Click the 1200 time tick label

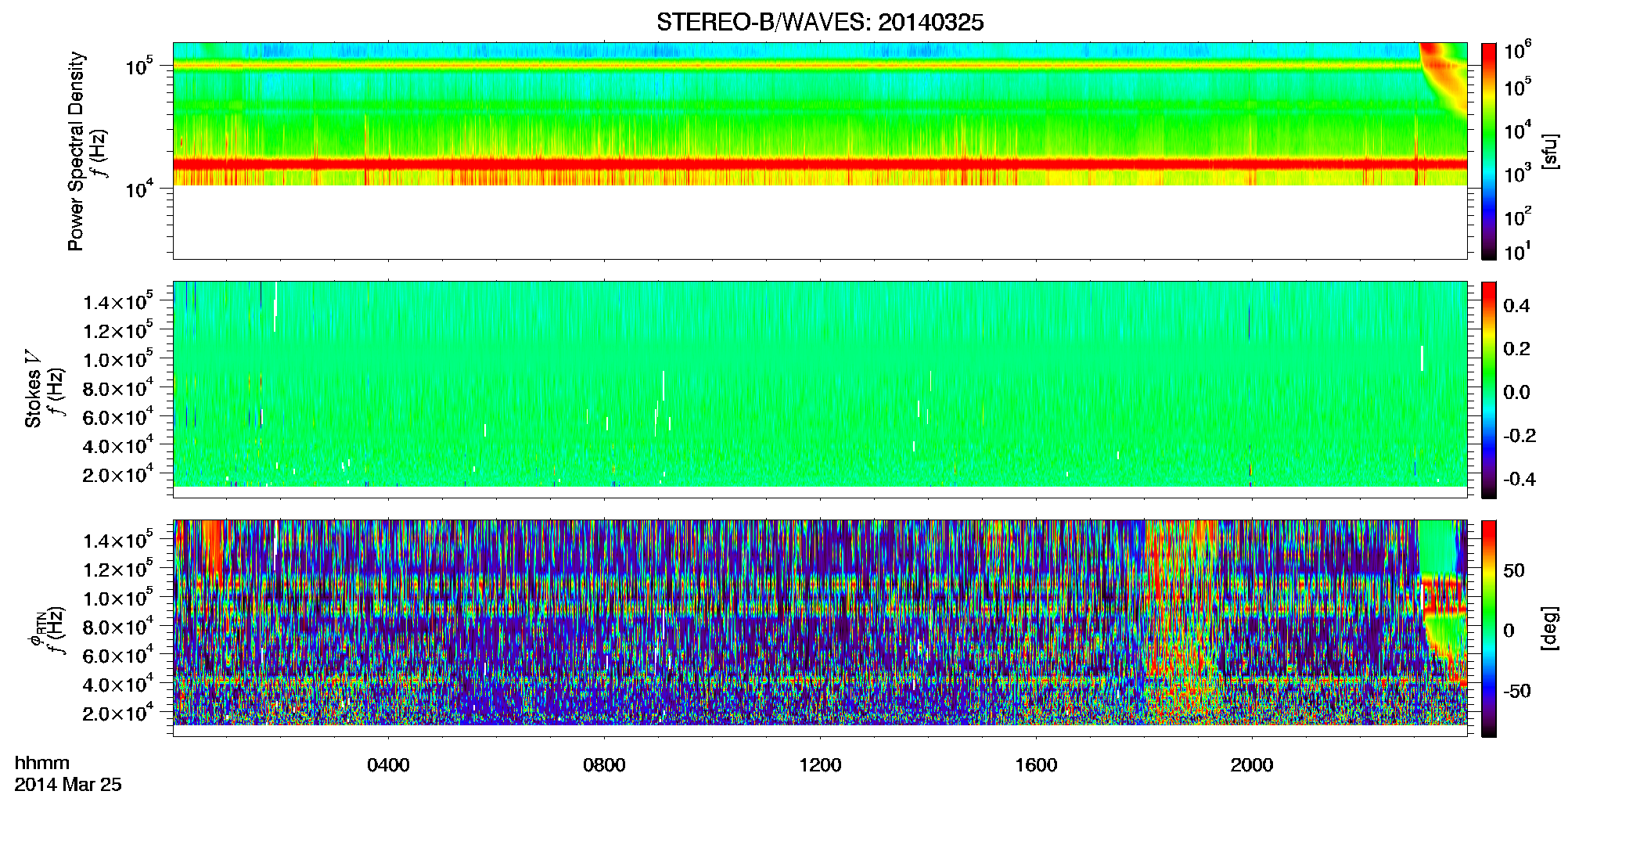(x=820, y=765)
